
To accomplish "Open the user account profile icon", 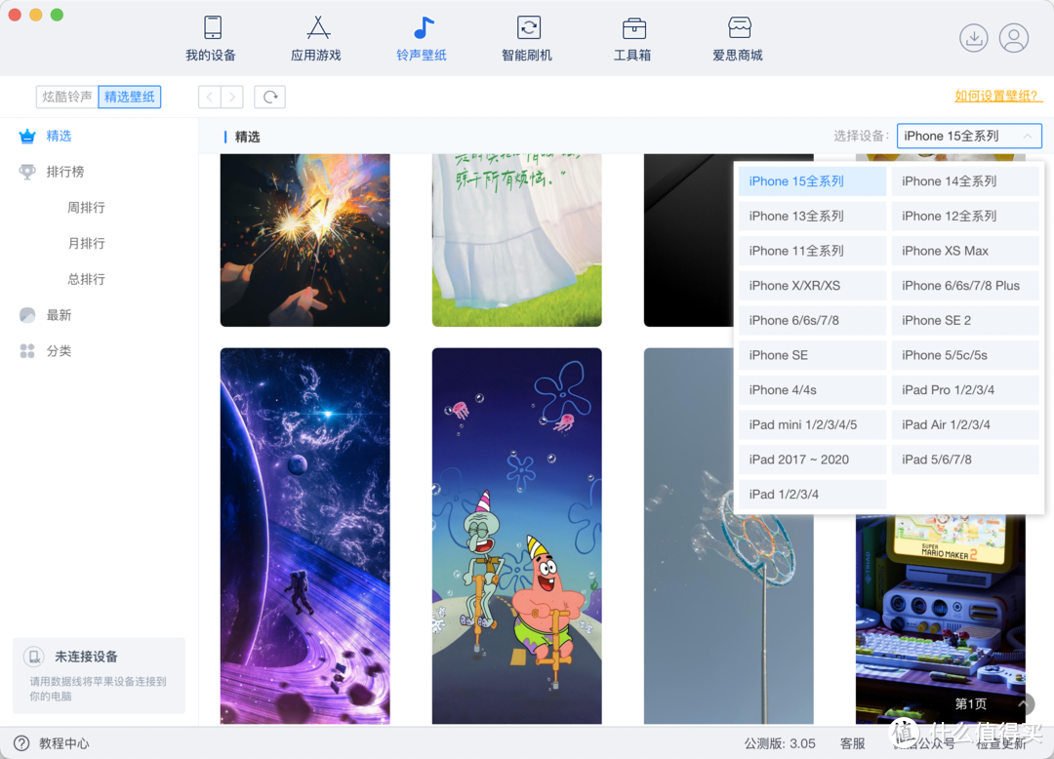I will point(1014,38).
